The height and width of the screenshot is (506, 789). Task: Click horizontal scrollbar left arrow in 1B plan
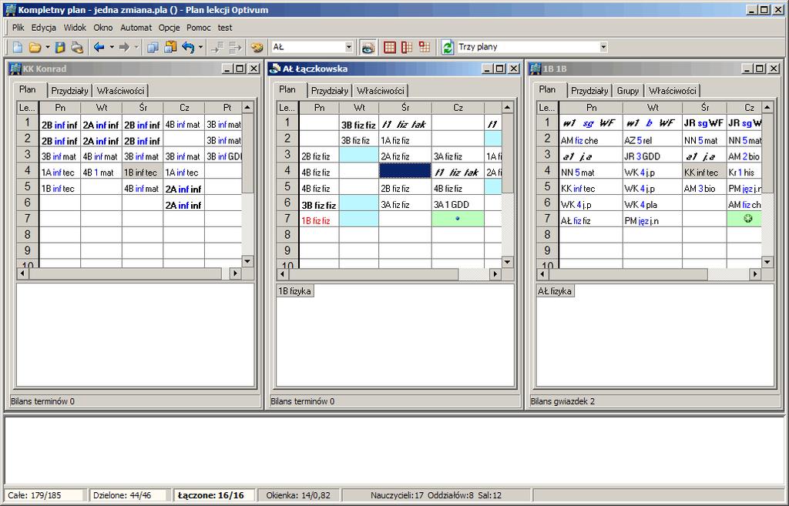point(542,275)
